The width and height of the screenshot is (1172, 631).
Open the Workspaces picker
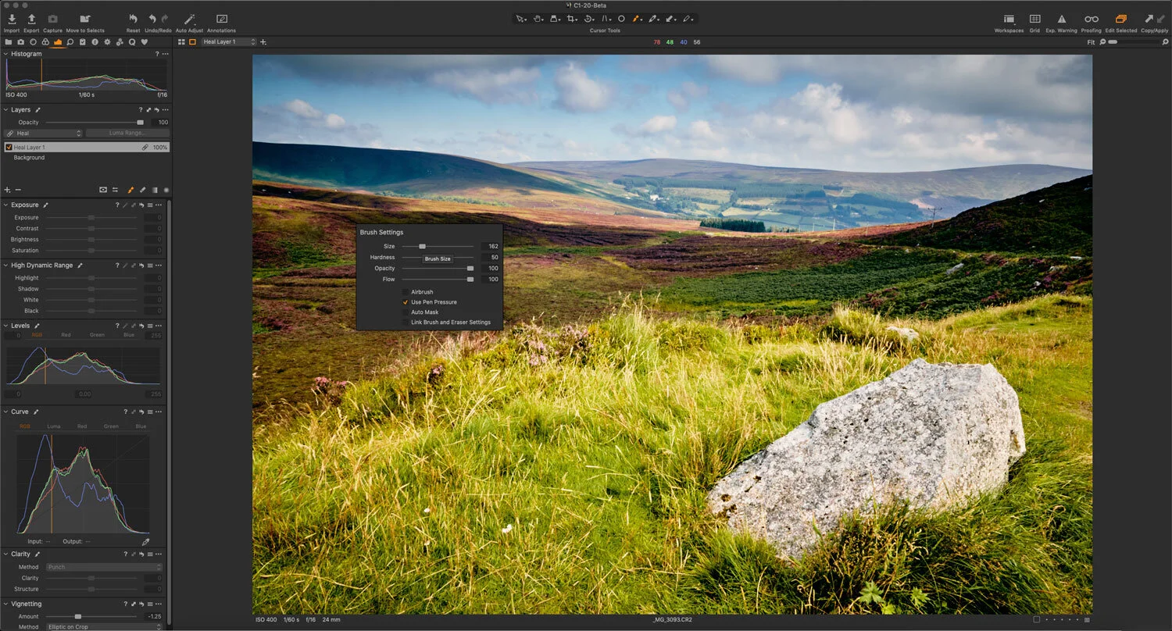1009,19
